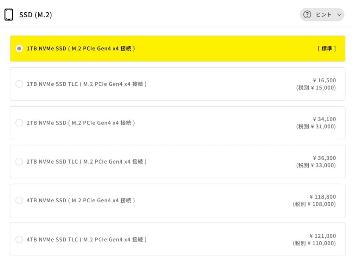Select the 4TB NVMe SSD TLC radio button
This screenshot has height=266, width=360.
coord(19,240)
